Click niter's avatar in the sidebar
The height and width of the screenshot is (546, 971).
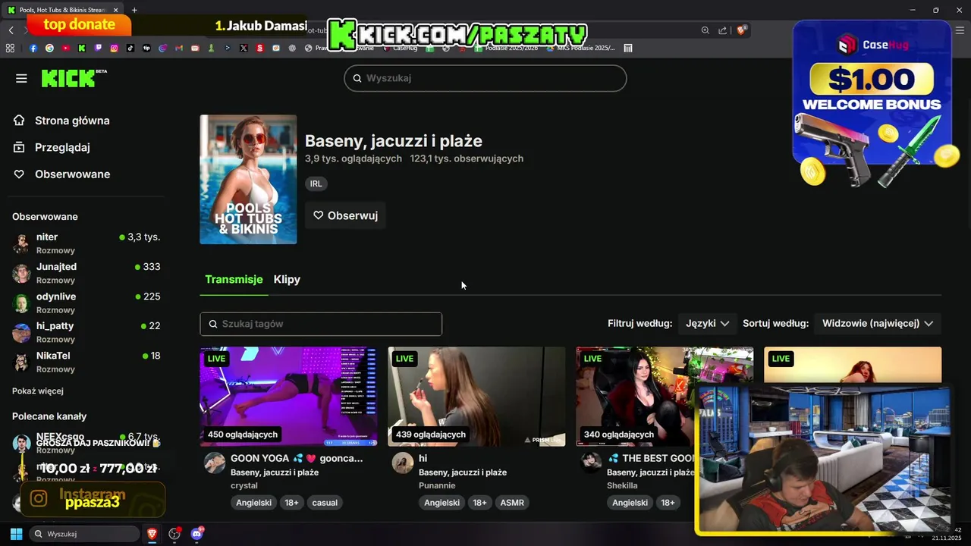(x=21, y=243)
